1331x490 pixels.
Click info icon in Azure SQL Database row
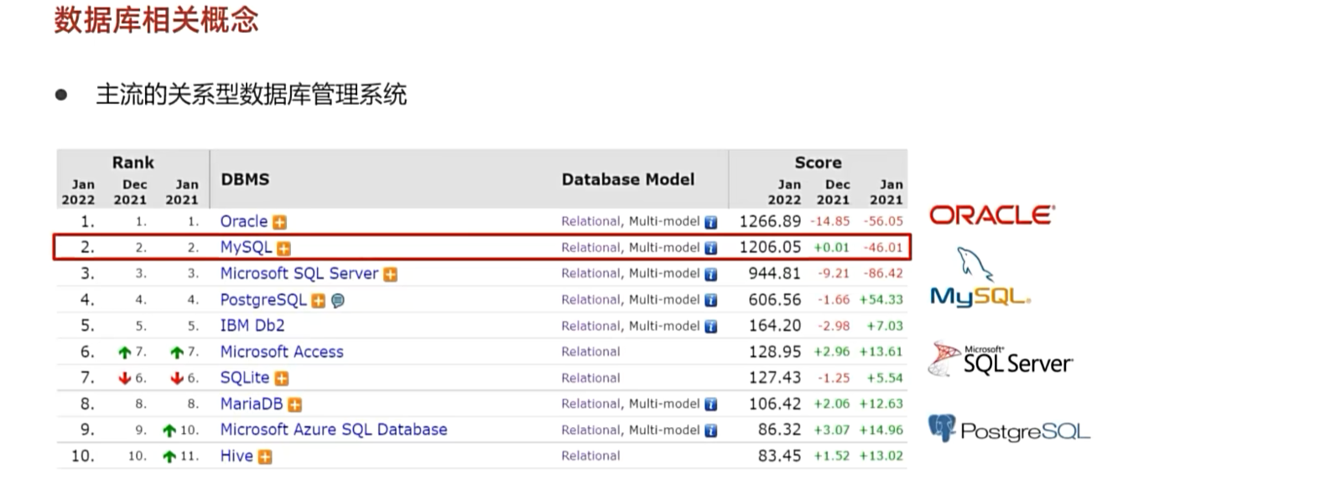[x=711, y=431]
